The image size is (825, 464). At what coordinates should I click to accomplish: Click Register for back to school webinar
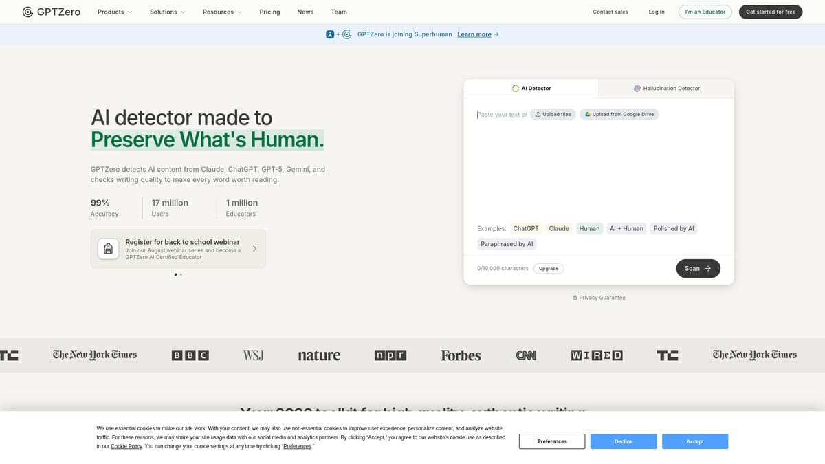click(182, 242)
